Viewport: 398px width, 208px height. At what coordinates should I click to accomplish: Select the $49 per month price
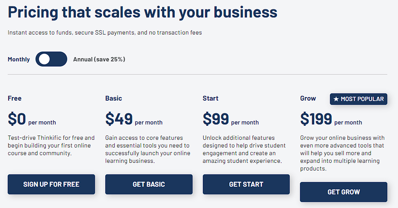click(134, 120)
